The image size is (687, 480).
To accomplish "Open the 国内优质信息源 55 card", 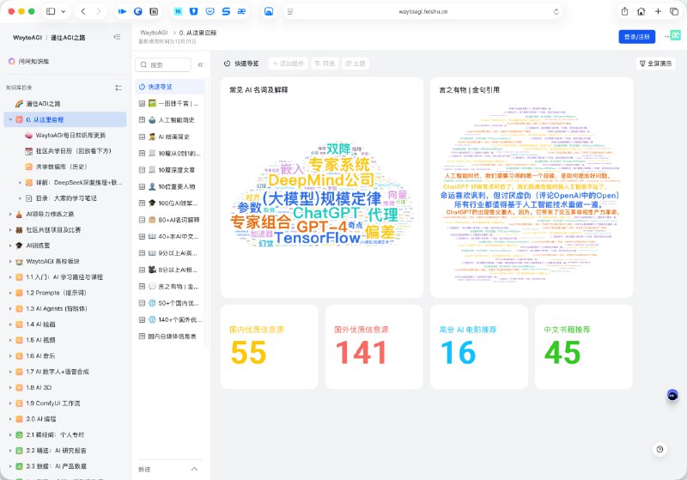I will tap(269, 347).
